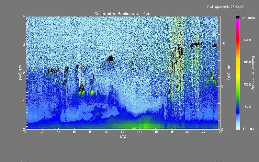The height and width of the screenshot is (162, 259).
Task: Click the '12:' UTC time tick
Action: click(123, 132)
